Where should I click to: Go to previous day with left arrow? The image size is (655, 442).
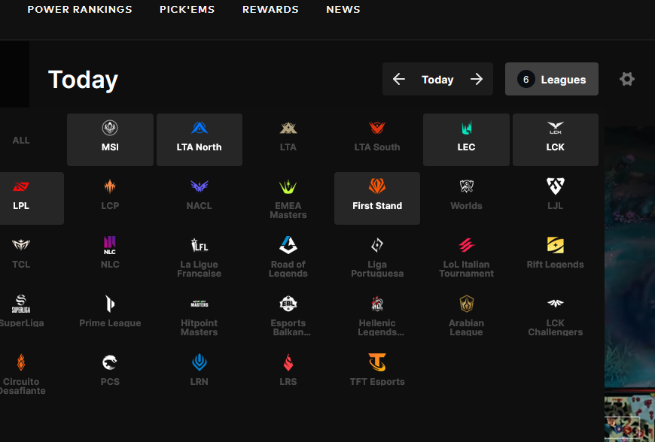(399, 79)
